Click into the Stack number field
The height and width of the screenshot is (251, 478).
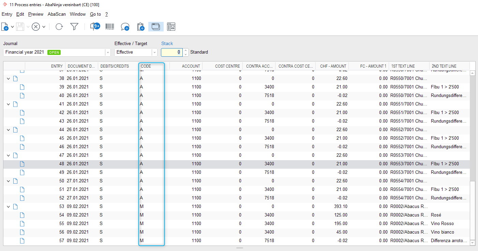tap(172, 52)
